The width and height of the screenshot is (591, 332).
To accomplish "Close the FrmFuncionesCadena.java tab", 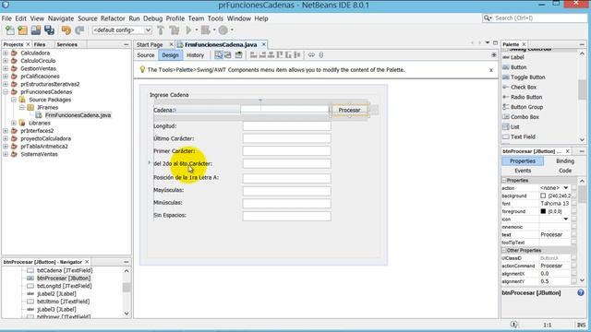I will (x=264, y=44).
